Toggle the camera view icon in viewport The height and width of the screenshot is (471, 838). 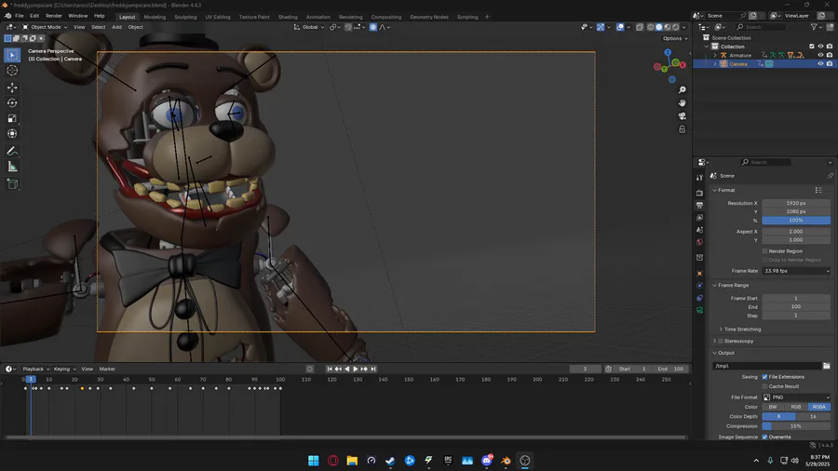[x=682, y=115]
